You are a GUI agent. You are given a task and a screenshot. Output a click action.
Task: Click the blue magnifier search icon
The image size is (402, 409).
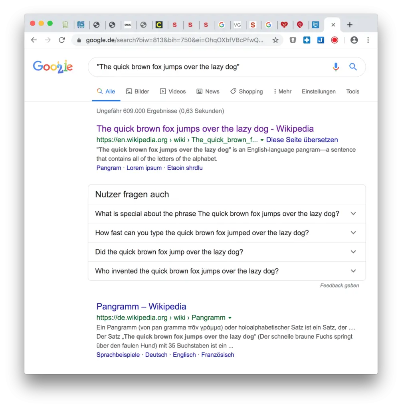353,67
